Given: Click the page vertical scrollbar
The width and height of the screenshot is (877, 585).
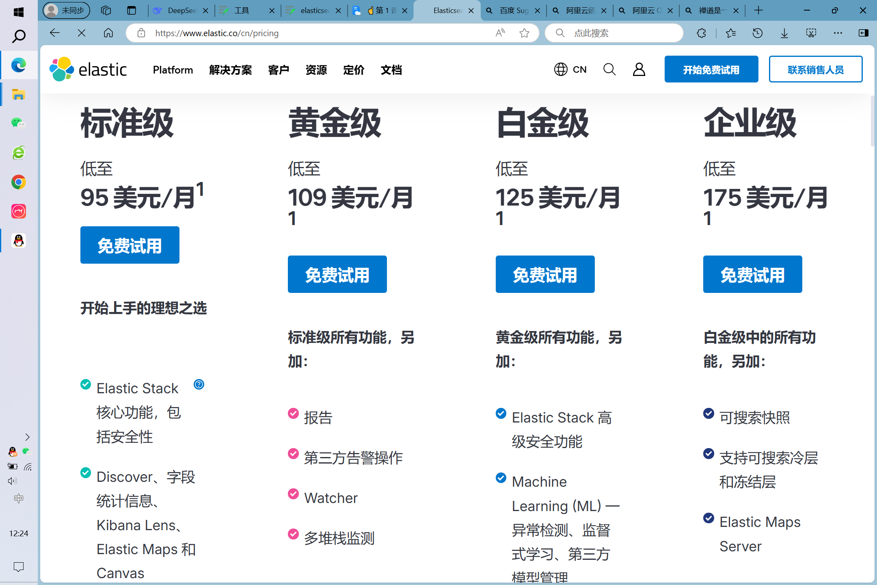Looking at the screenshot, I should point(872,121).
